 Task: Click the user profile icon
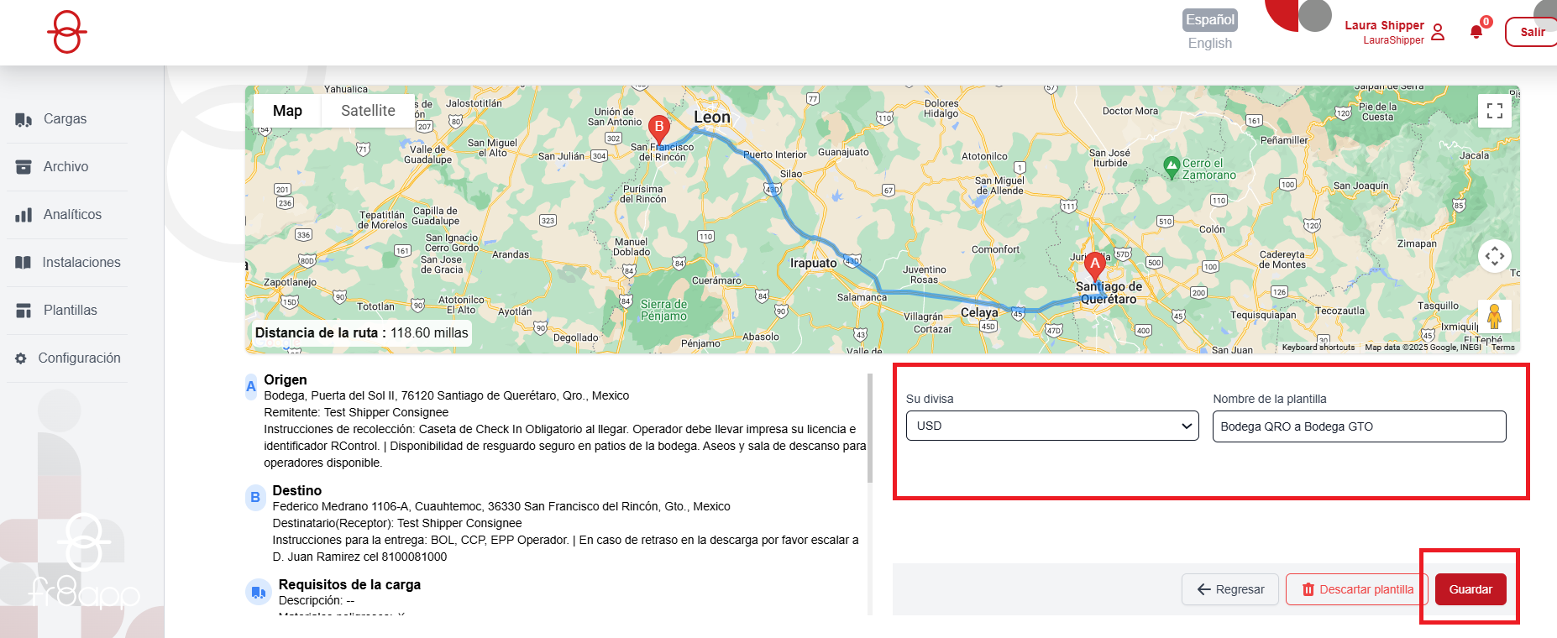1438,32
